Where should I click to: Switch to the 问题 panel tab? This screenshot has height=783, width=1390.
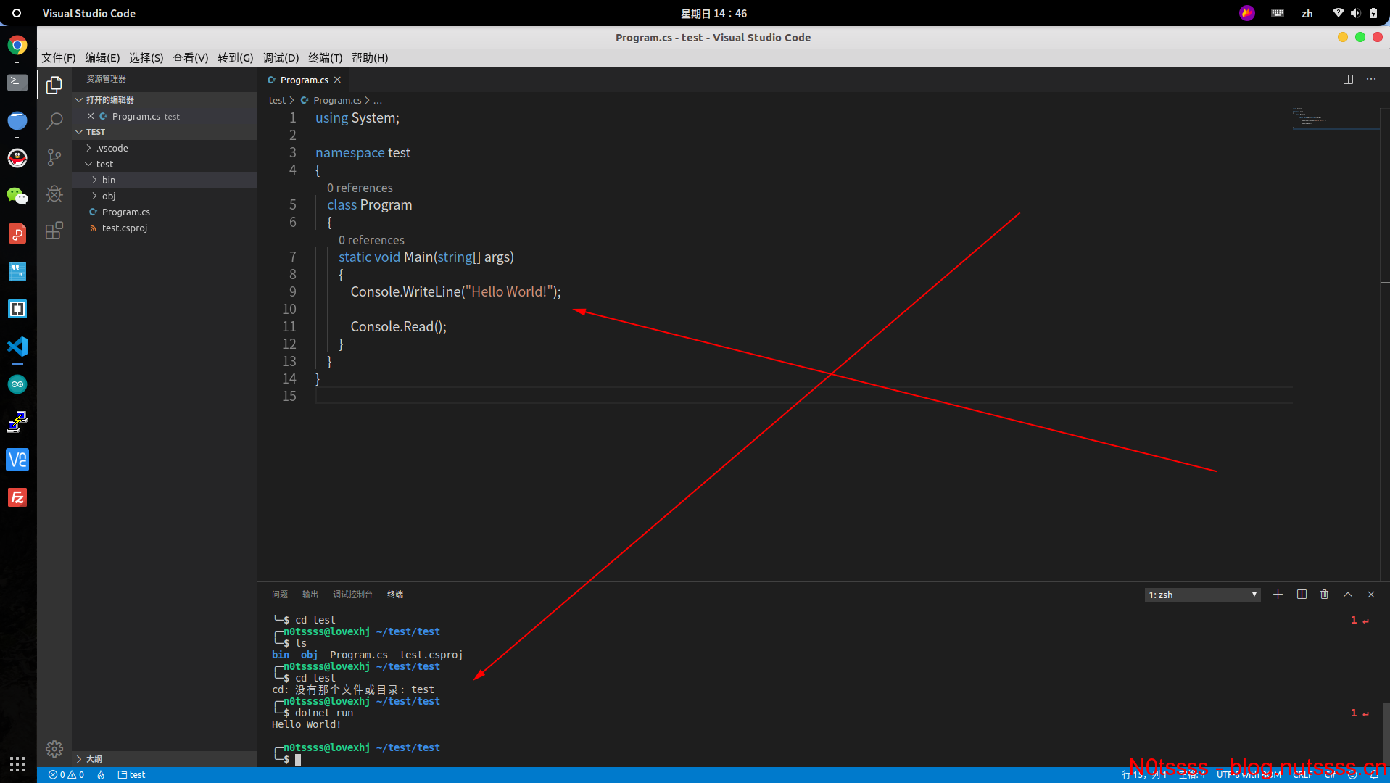pyautogui.click(x=280, y=594)
